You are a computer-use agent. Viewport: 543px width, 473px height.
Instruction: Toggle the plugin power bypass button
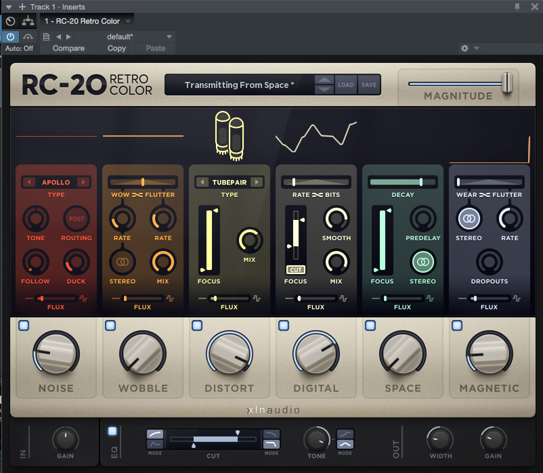coord(10,37)
